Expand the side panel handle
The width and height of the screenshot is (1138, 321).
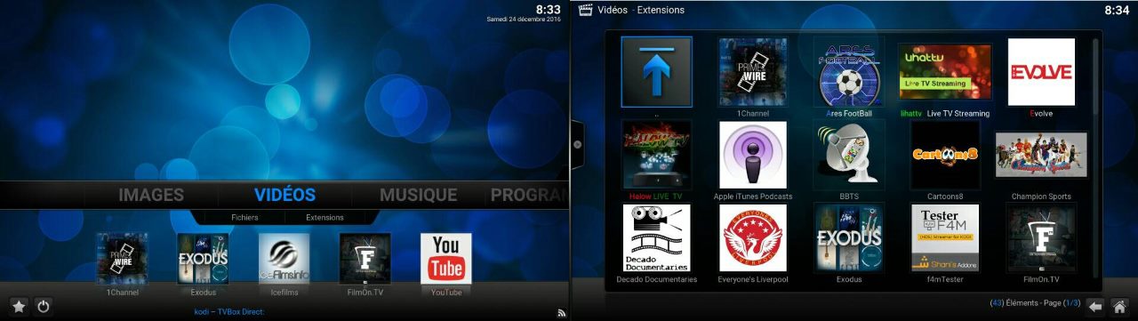click(x=576, y=145)
